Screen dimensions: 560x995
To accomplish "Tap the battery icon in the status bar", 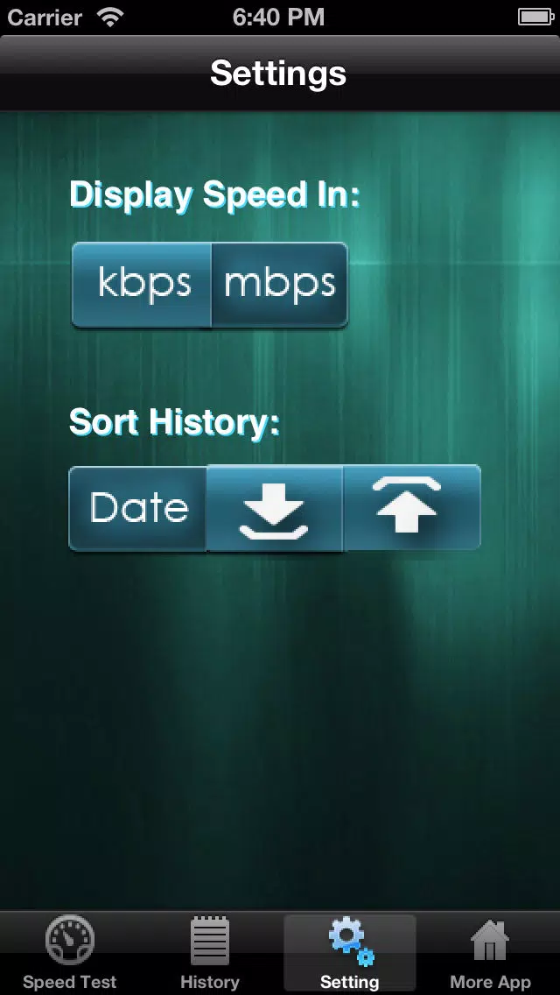I will pos(536,18).
